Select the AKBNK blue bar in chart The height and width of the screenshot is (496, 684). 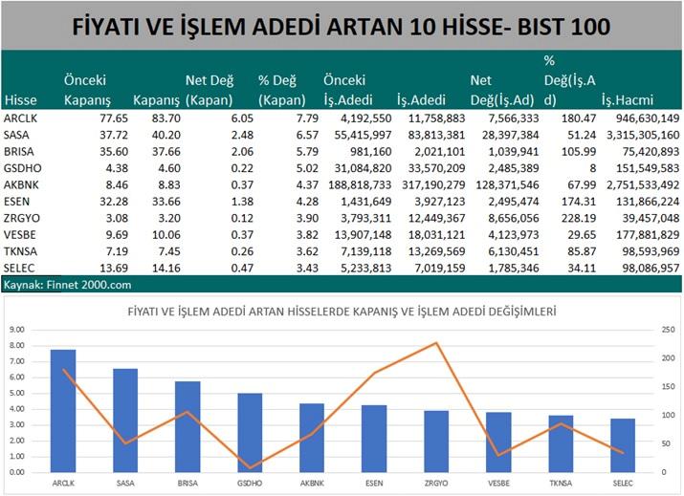tap(312, 438)
